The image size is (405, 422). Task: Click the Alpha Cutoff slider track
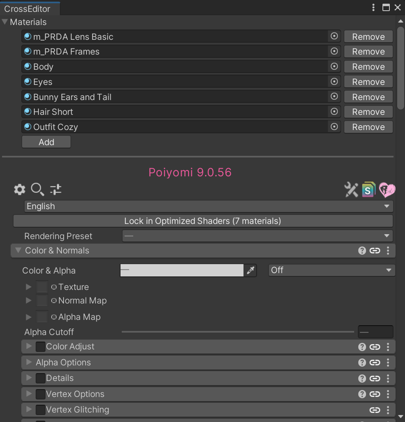pyautogui.click(x=238, y=332)
